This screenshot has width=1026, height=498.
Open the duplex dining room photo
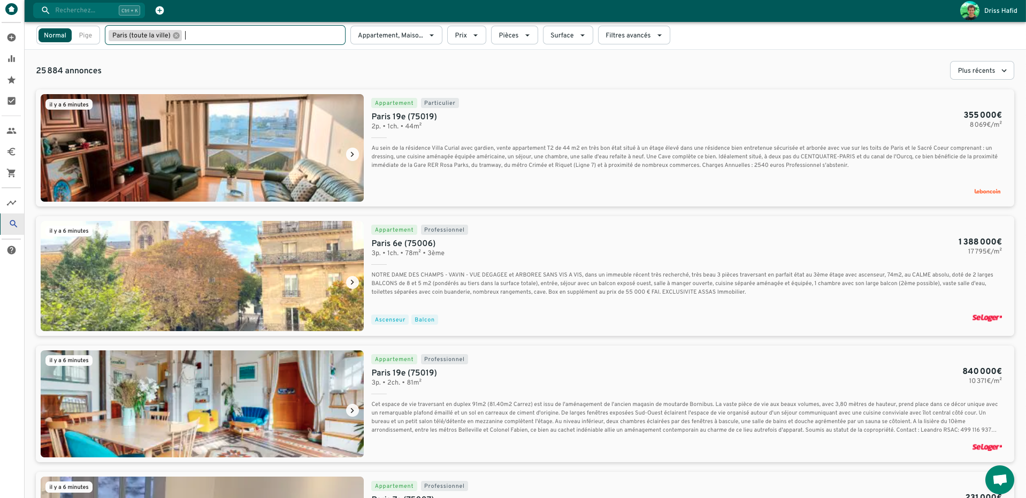click(202, 404)
